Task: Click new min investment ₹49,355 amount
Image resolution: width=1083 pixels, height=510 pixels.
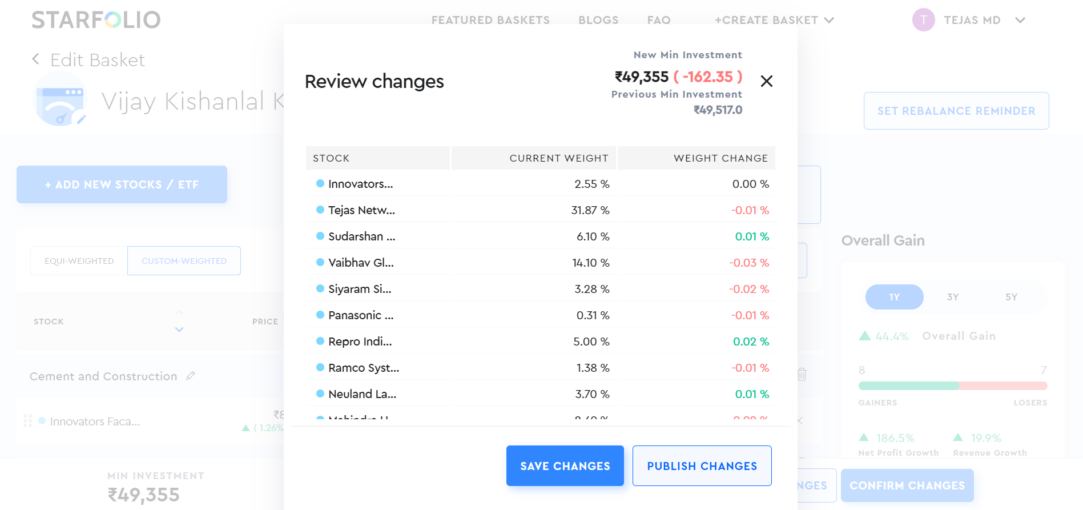Action: coord(641,77)
